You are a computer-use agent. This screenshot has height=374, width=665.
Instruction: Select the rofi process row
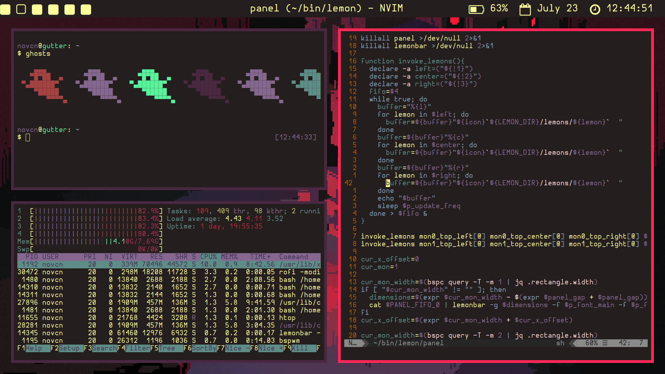169,272
